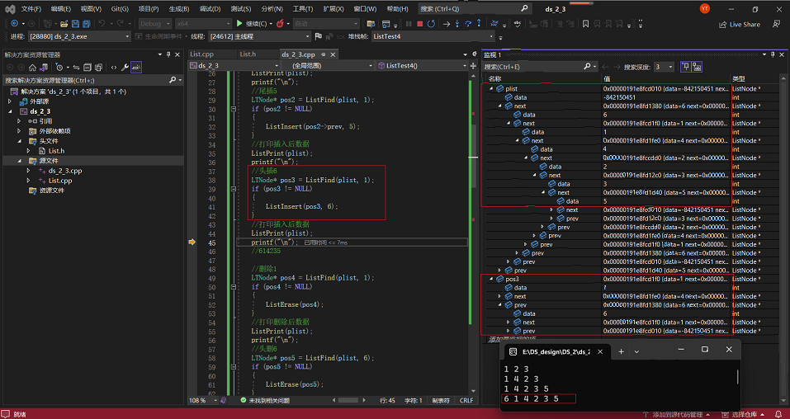Click Switch Views icon in Solution Explorer
This screenshot has height=419, width=790.
[44, 68]
